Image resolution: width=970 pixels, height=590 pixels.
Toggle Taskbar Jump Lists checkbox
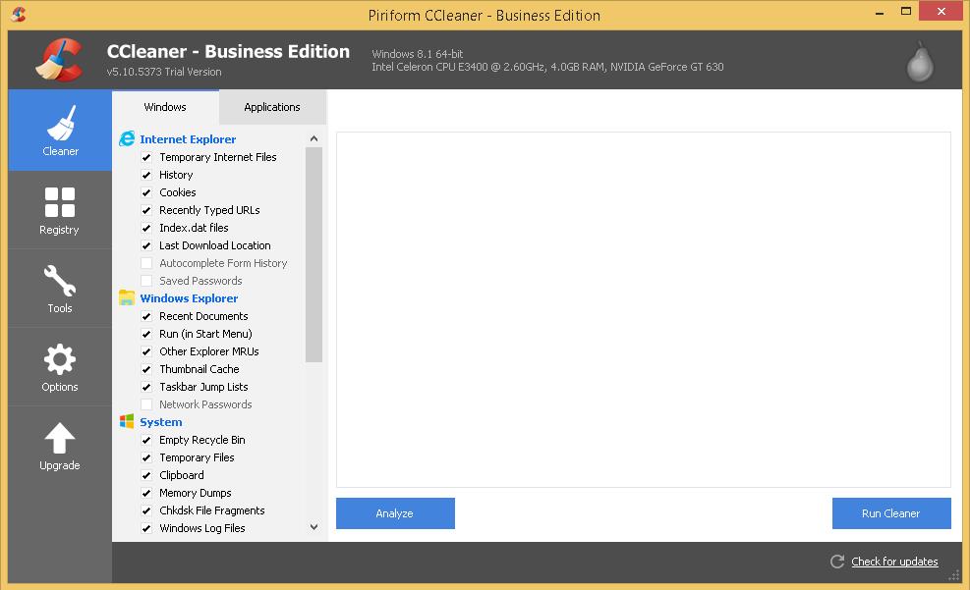(146, 387)
